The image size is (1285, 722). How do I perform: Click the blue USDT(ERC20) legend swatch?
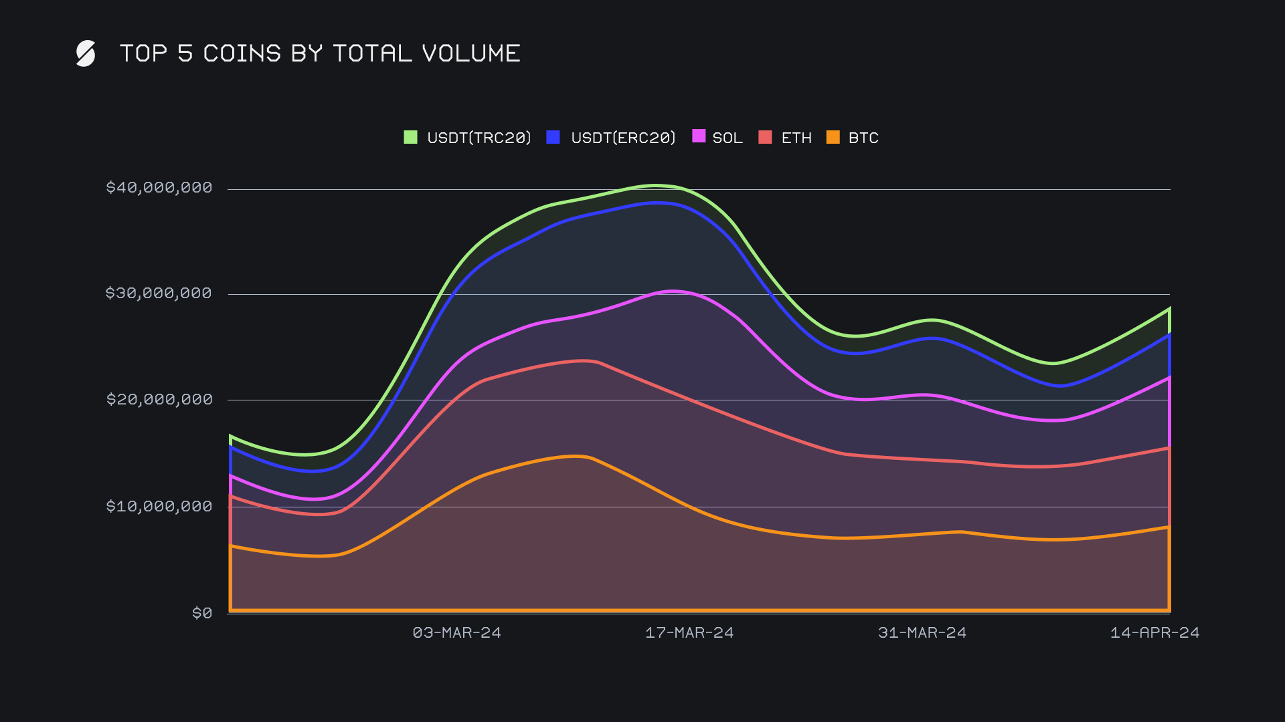point(553,137)
